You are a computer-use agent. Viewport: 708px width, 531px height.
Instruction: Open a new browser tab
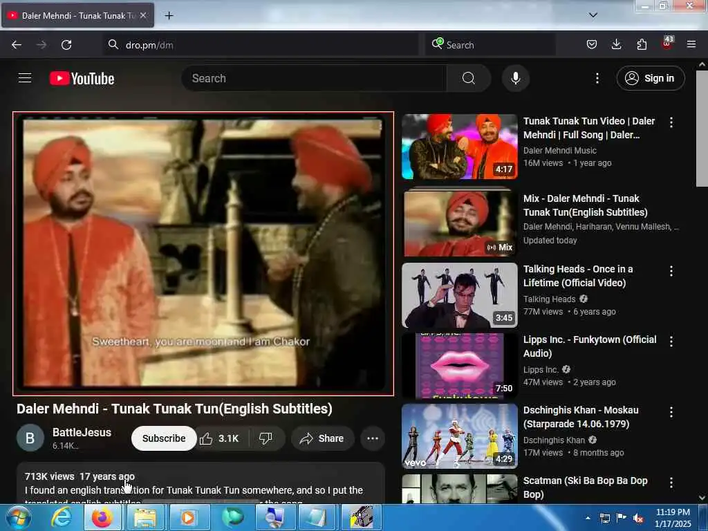169,16
